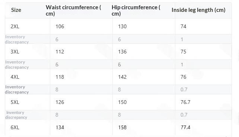Click waist value 106 for 2XL
Image resolution: width=239 pixels, height=137 pixels.
[x=60, y=26]
